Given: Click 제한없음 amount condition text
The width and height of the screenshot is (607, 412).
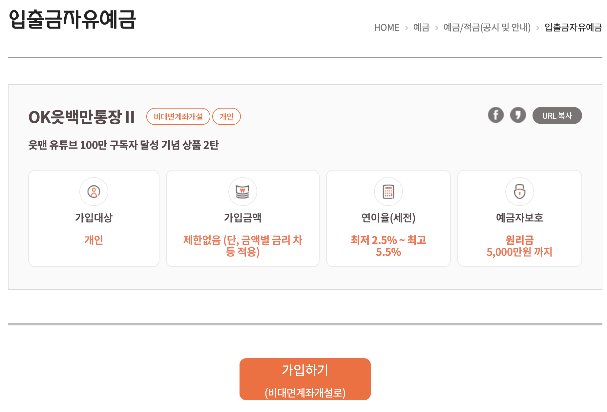Looking at the screenshot, I should 243,246.
